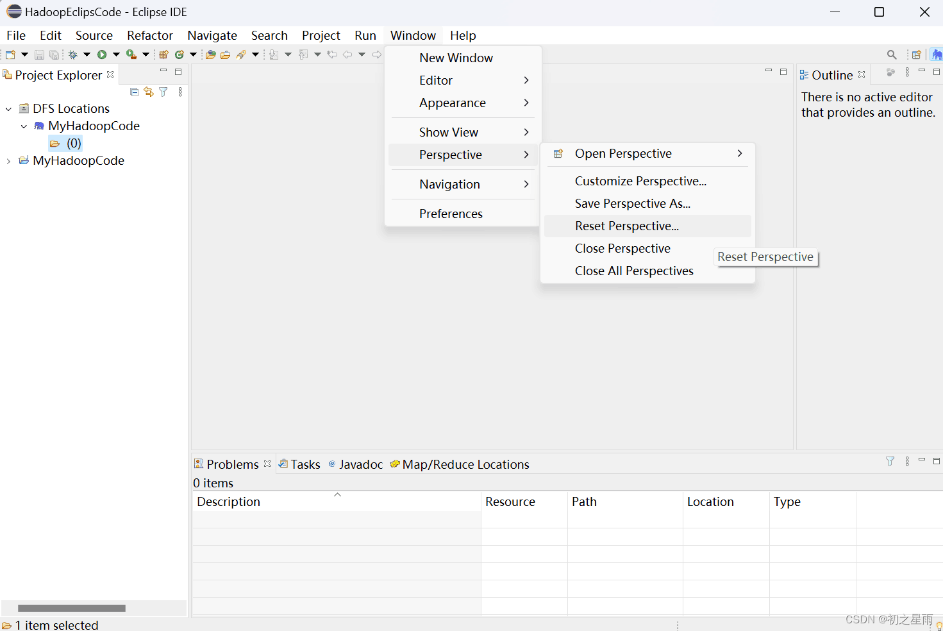The height and width of the screenshot is (631, 943).
Task: Sort by the Resource column header
Action: tap(524, 501)
